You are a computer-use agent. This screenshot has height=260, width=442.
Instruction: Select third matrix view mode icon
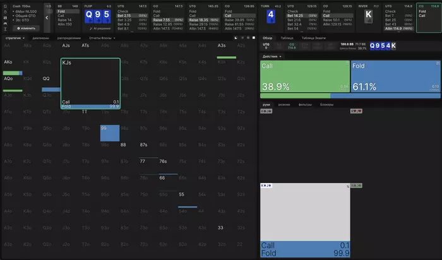point(248,38)
